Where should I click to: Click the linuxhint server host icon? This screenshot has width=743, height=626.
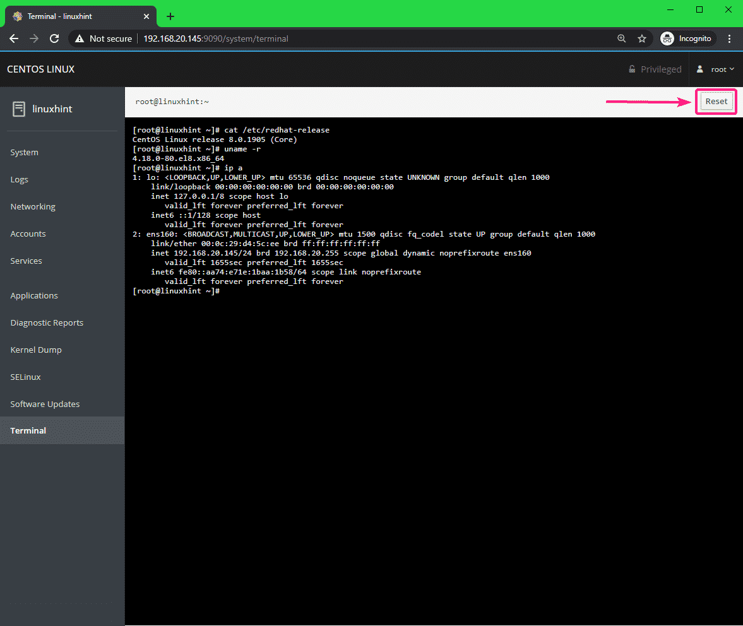pos(19,109)
